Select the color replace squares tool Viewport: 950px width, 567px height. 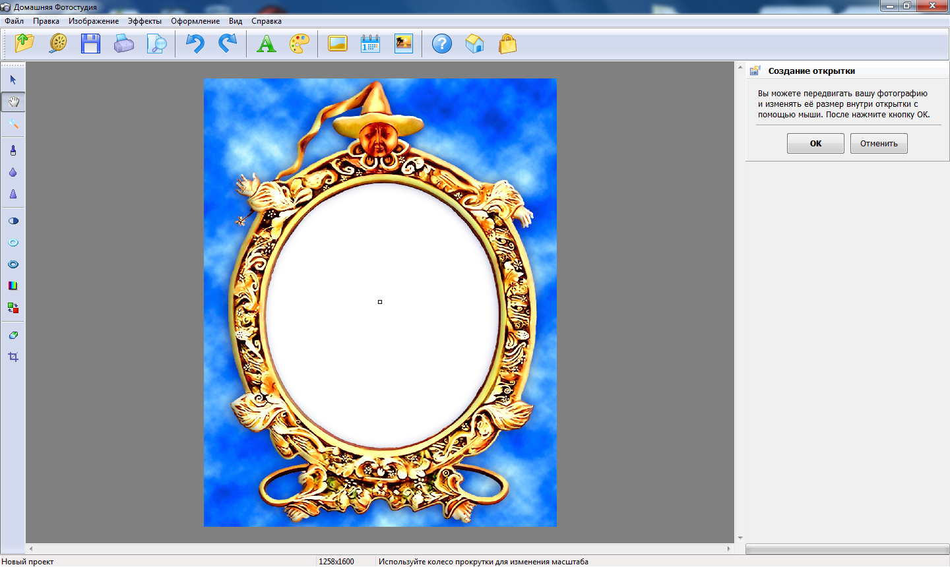coord(13,308)
